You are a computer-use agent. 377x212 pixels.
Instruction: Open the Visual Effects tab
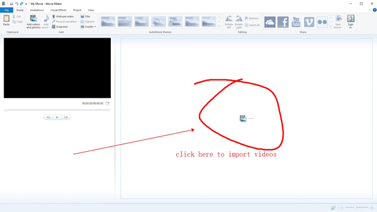58,10
